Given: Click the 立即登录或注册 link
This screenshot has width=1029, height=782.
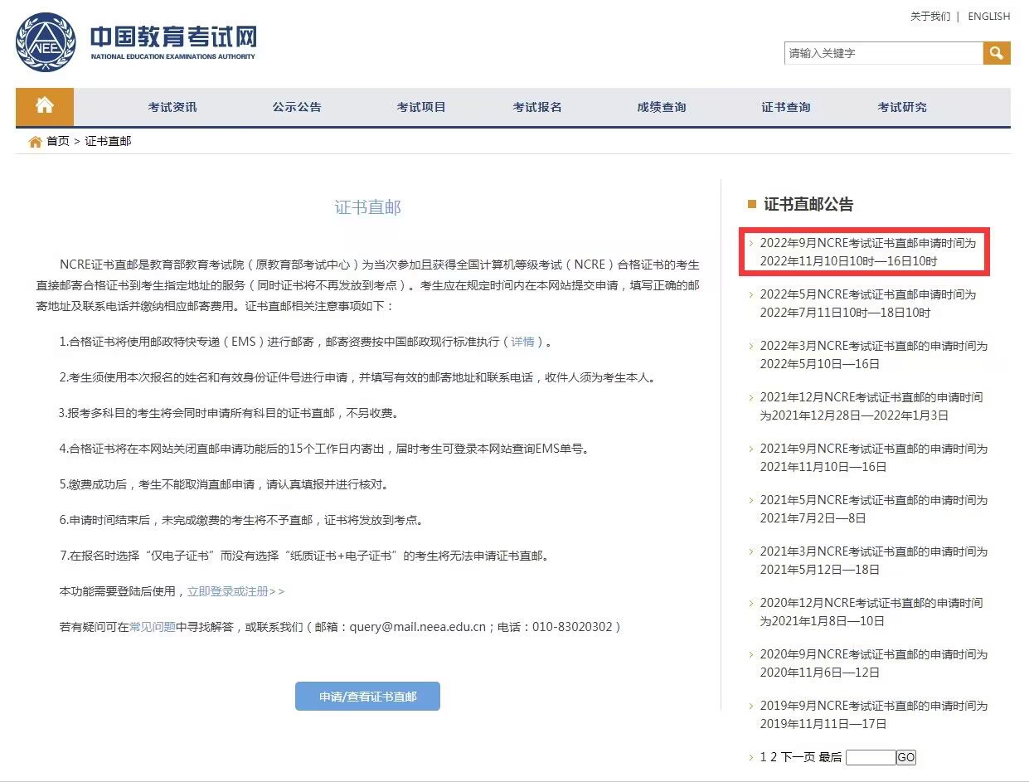Looking at the screenshot, I should pos(235,591).
